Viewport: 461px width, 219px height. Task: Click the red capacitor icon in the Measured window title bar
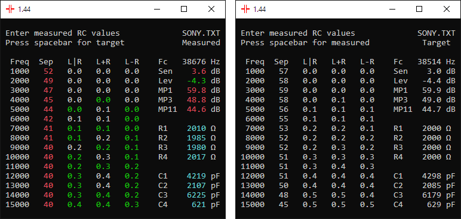pyautogui.click(x=10, y=10)
